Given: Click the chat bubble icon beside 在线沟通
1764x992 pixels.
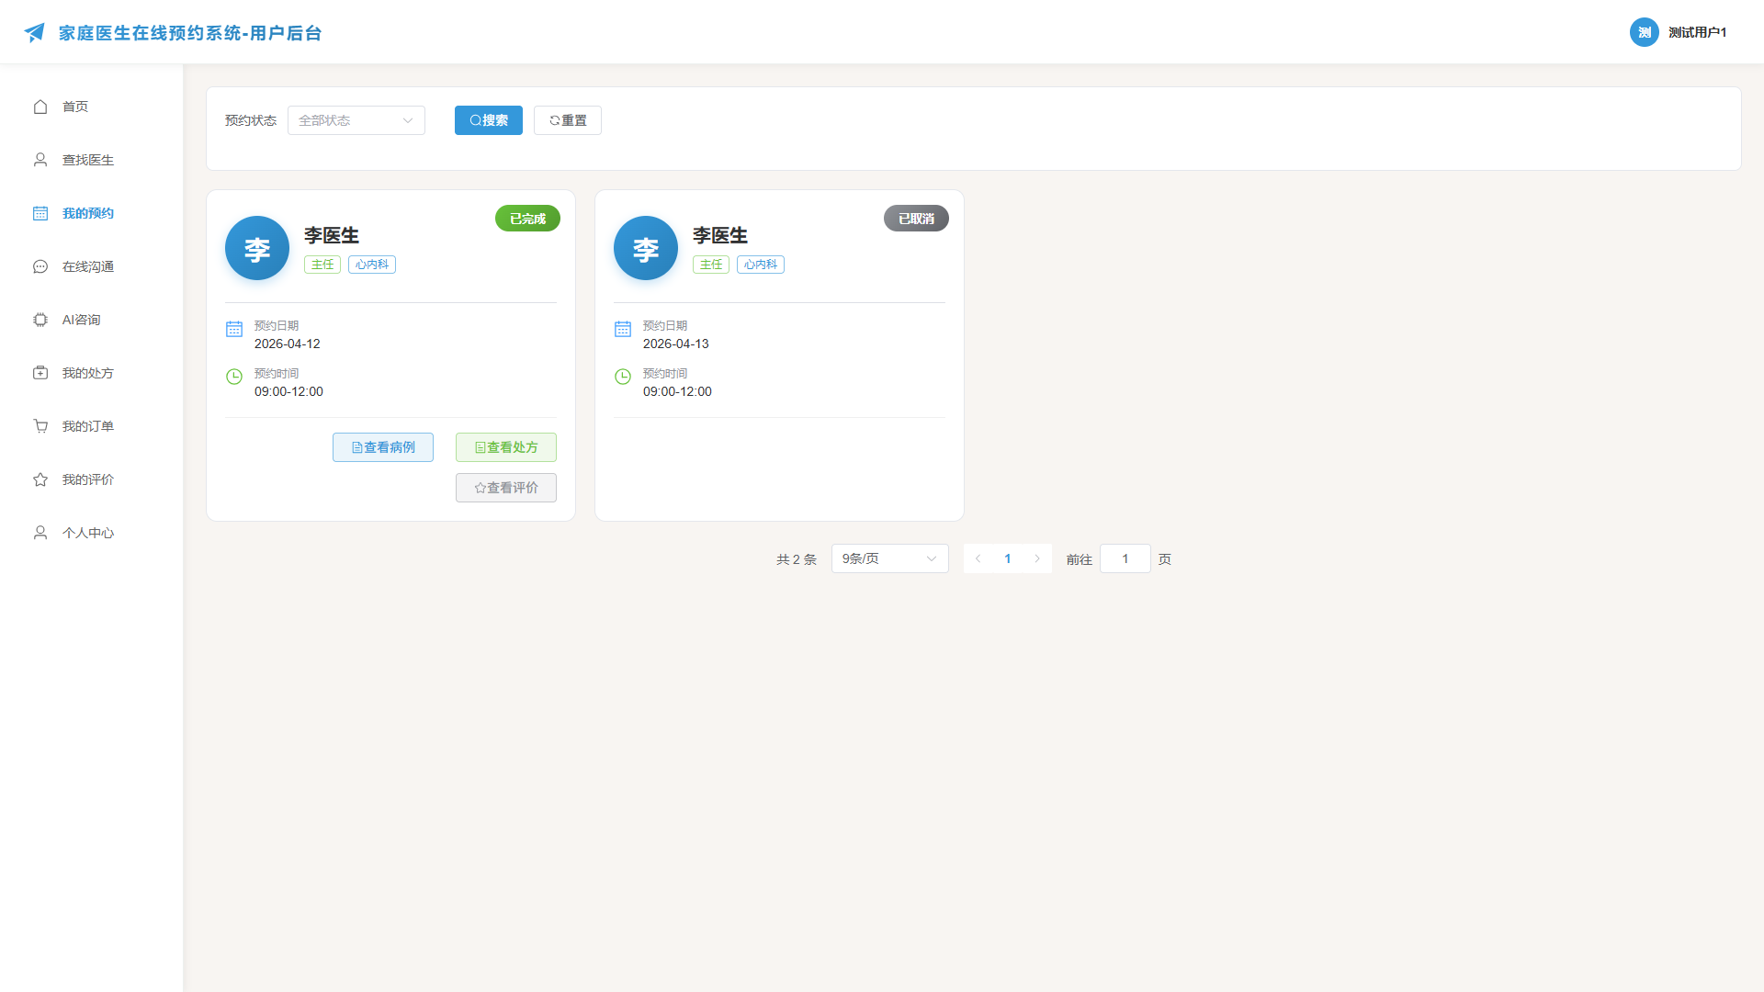Looking at the screenshot, I should click(x=40, y=266).
